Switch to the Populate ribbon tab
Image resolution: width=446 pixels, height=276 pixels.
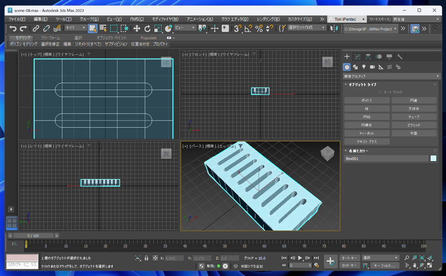(x=148, y=37)
